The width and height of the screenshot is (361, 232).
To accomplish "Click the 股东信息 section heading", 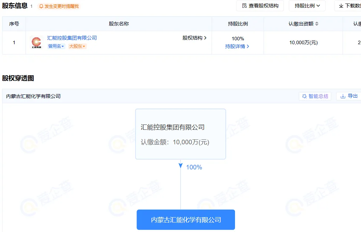I will [15, 6].
